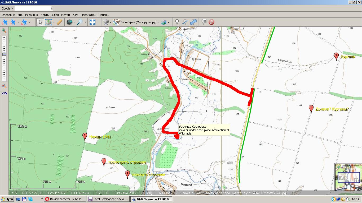Click the minimap overview thumbnail
Viewport: 362px width, 203px height.
[348, 177]
